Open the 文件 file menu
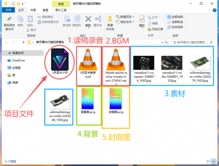This screenshot has height=166, width=219. click(x=8, y=10)
